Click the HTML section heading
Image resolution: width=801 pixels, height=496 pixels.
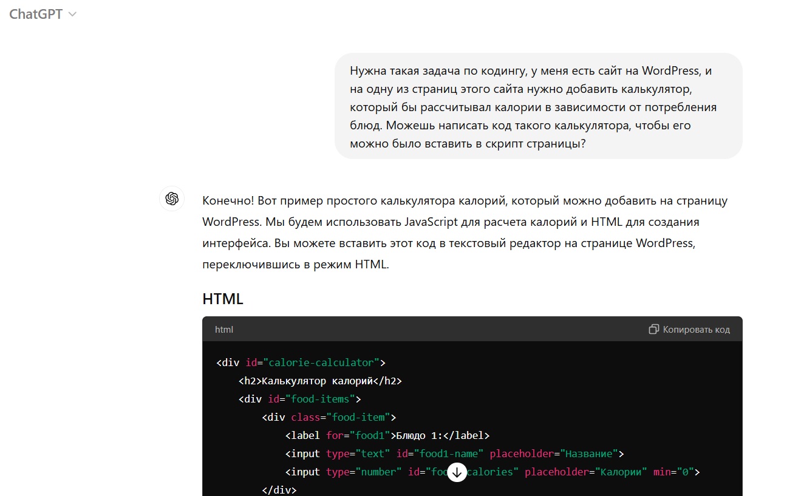point(223,299)
